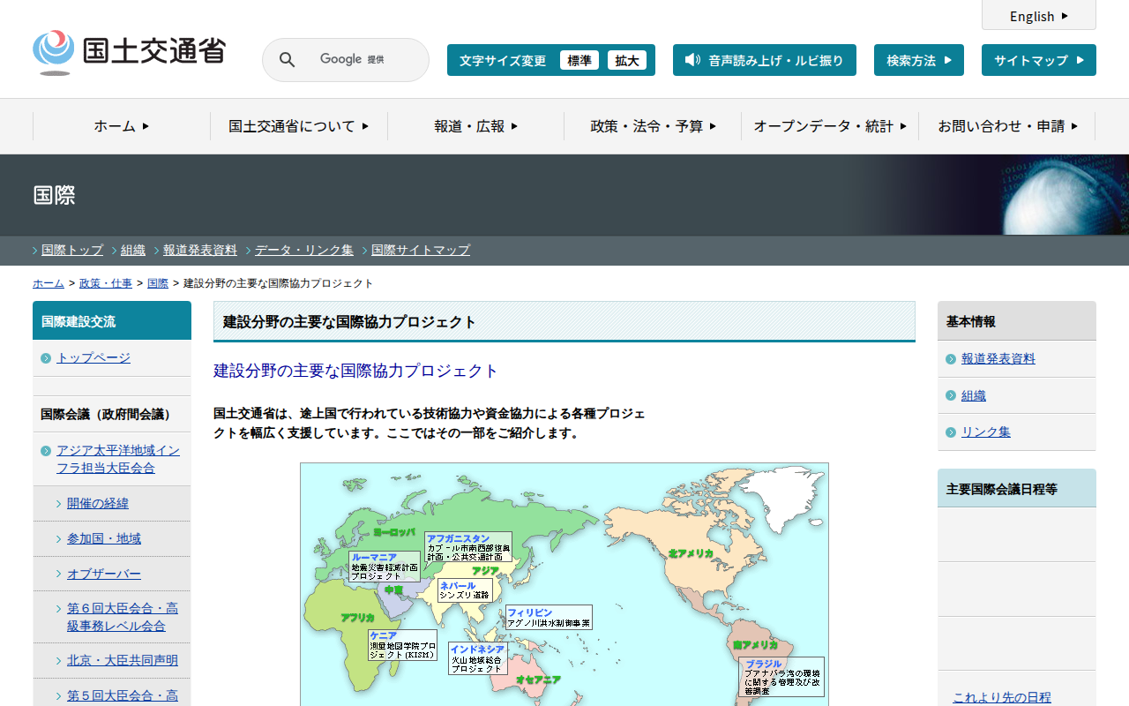Open the サイトマップ button
The height and width of the screenshot is (706, 1129).
(x=1038, y=60)
